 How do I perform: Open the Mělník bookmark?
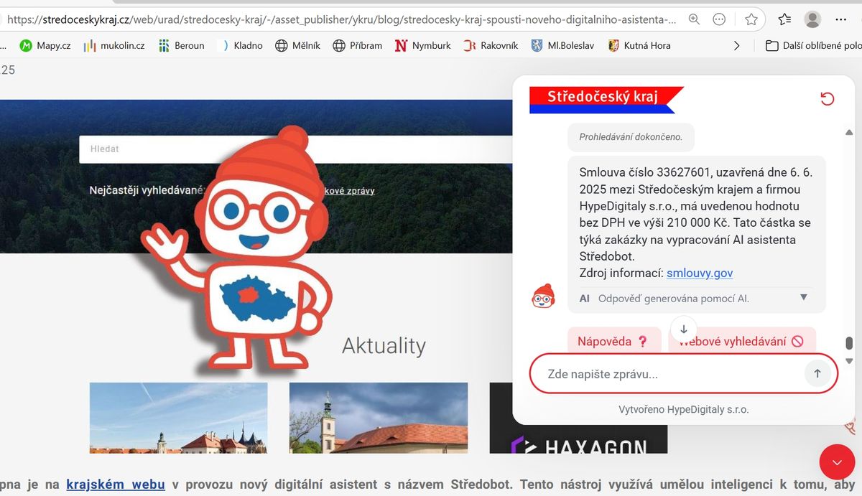coord(298,45)
